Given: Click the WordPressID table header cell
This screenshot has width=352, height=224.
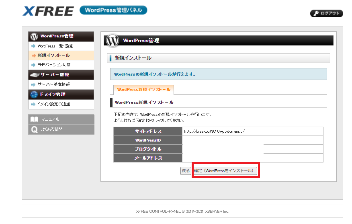Looking at the screenshot, I should [148, 140].
